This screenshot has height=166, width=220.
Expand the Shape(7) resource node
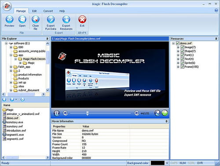[178, 51]
